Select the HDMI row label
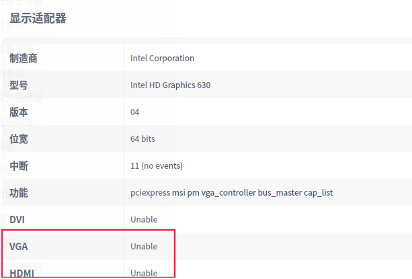 pyautogui.click(x=22, y=273)
